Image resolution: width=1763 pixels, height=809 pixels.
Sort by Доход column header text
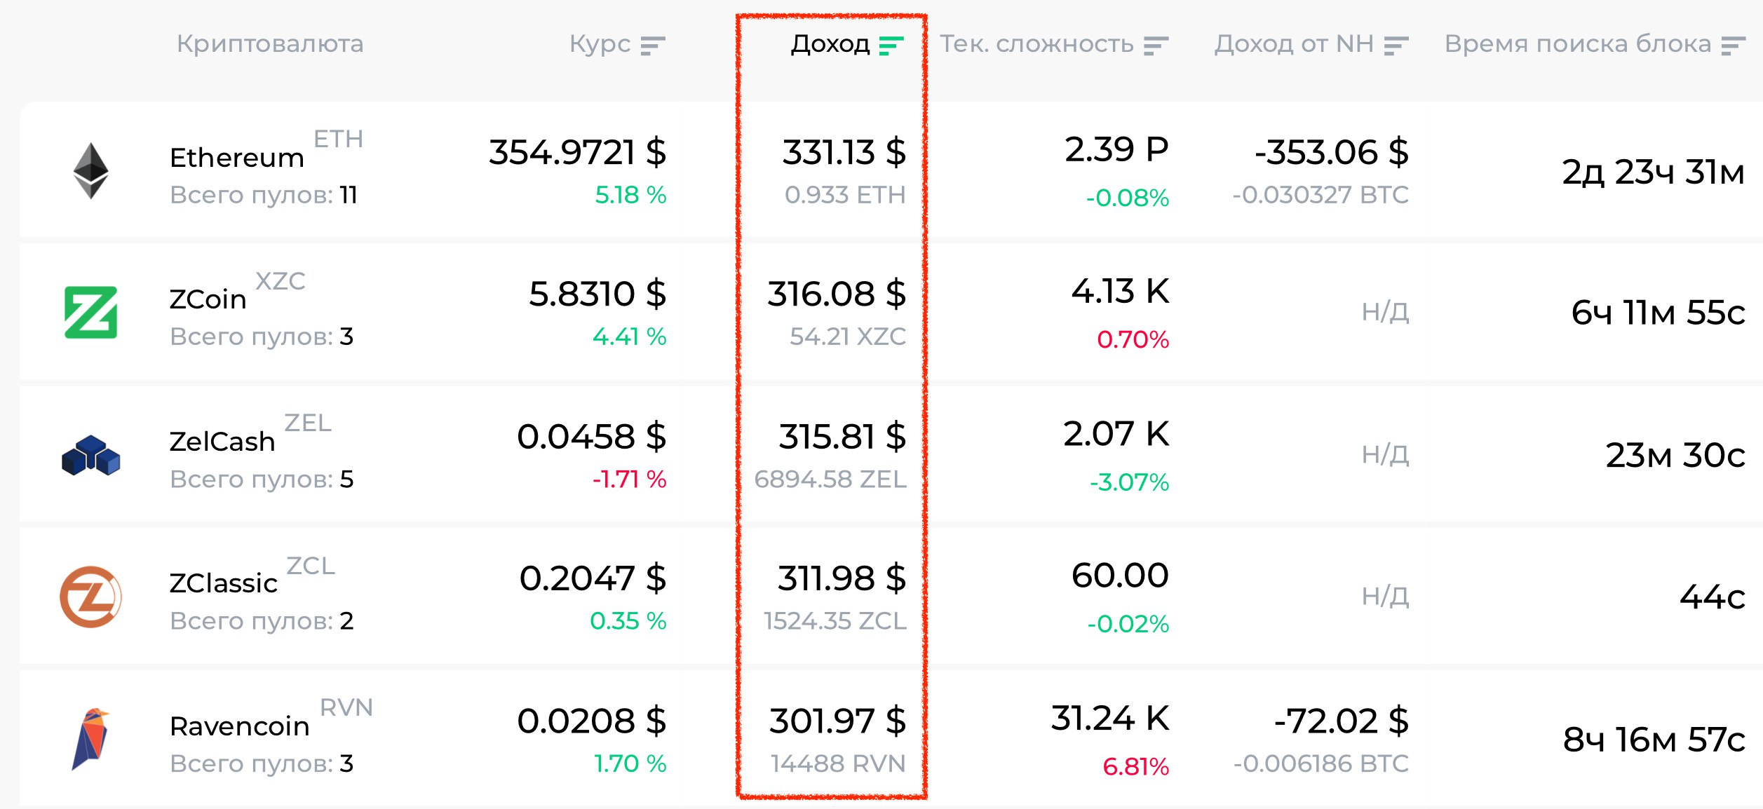pyautogui.click(x=830, y=44)
